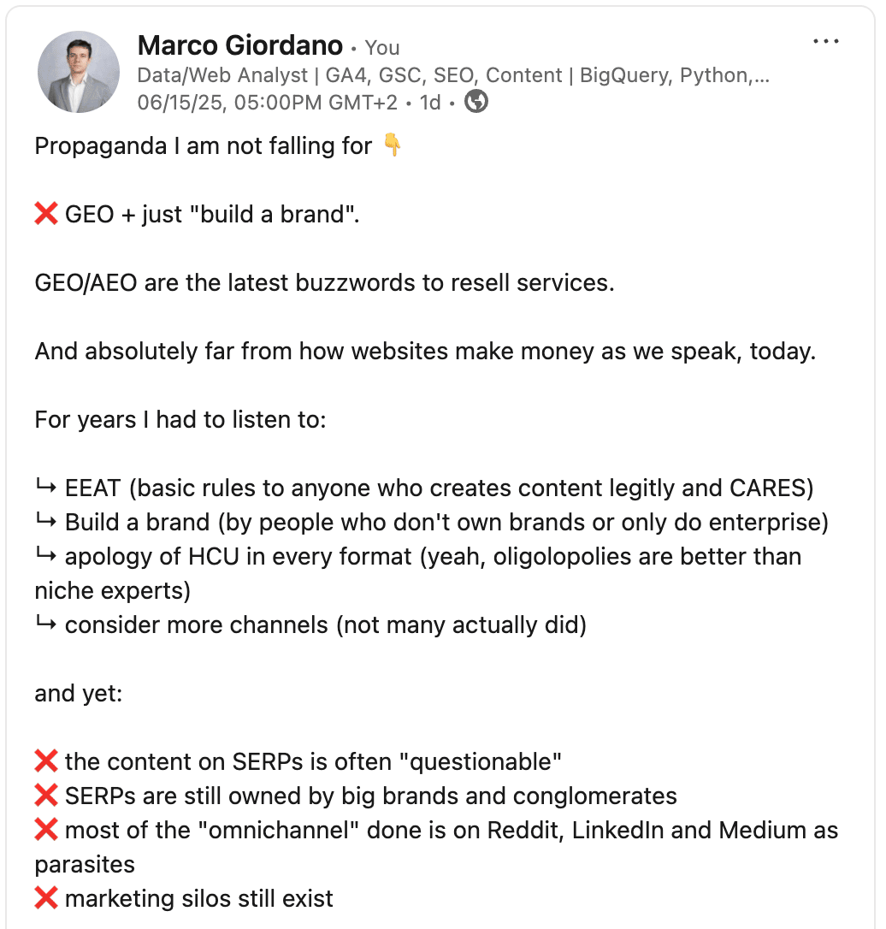
Task: Click the arrow bullet before EEAT
Action: click(x=46, y=487)
